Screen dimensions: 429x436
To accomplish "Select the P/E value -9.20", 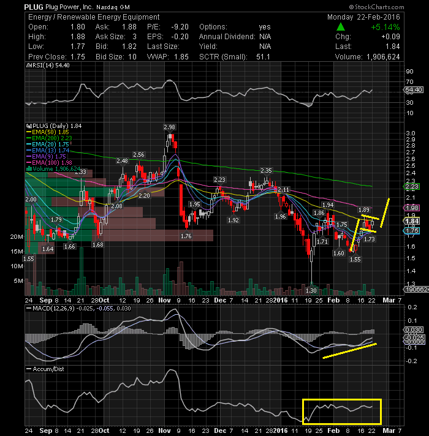I will tap(180, 27).
